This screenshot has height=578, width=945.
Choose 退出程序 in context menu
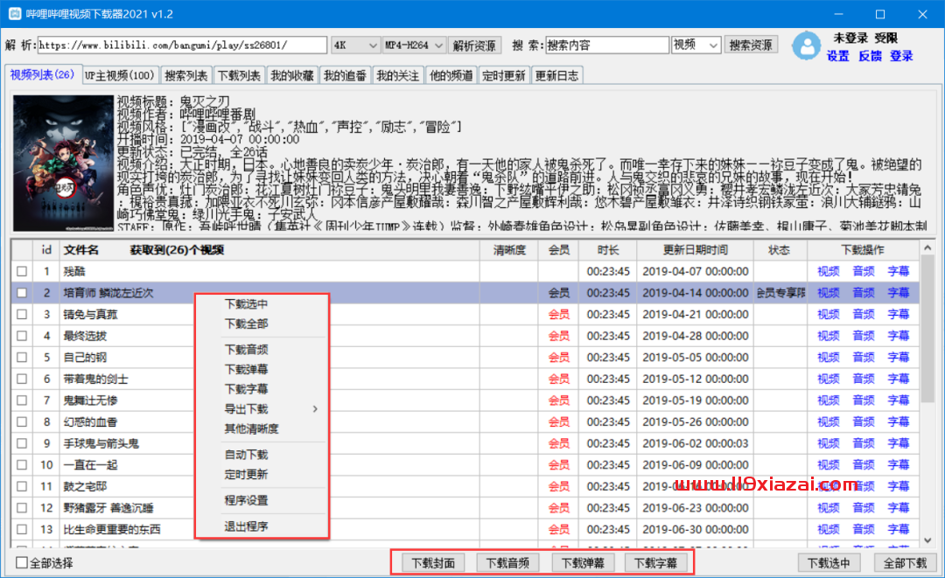pyautogui.click(x=246, y=526)
